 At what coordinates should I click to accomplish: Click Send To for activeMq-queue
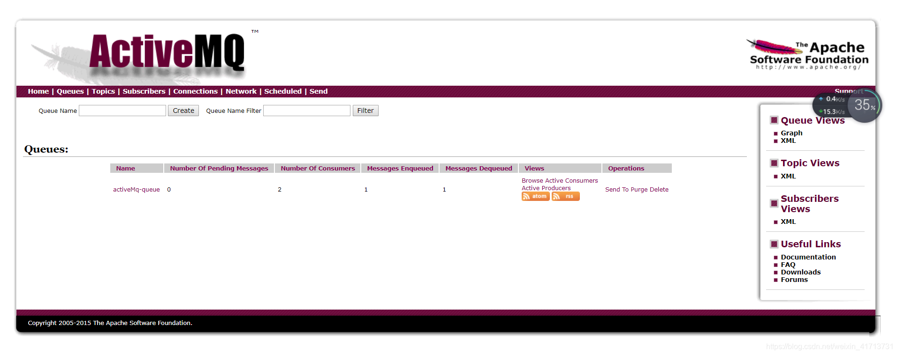(x=617, y=190)
